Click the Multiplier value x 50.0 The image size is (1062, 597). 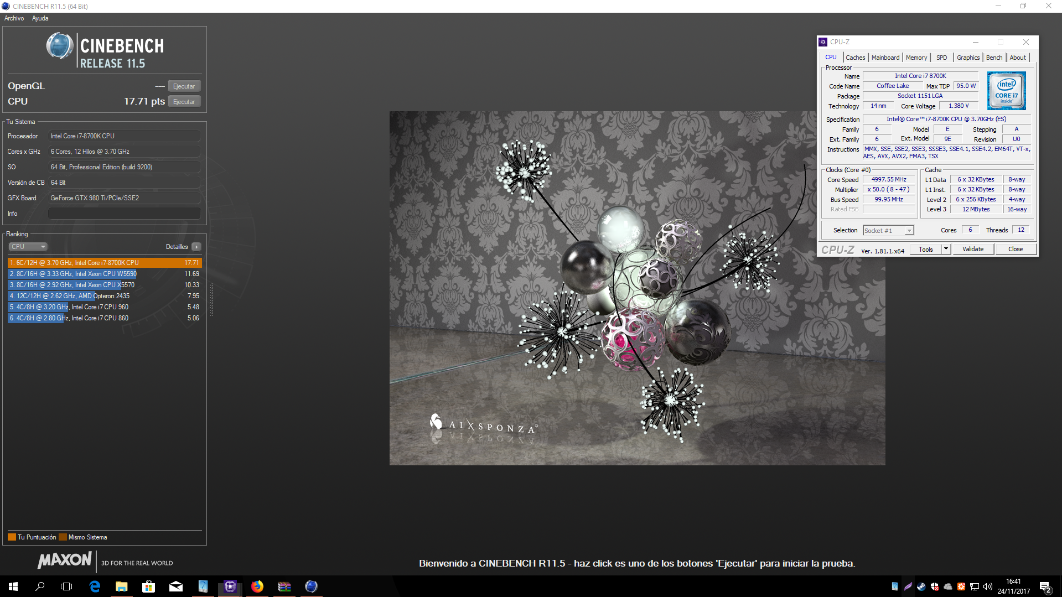[x=889, y=190]
